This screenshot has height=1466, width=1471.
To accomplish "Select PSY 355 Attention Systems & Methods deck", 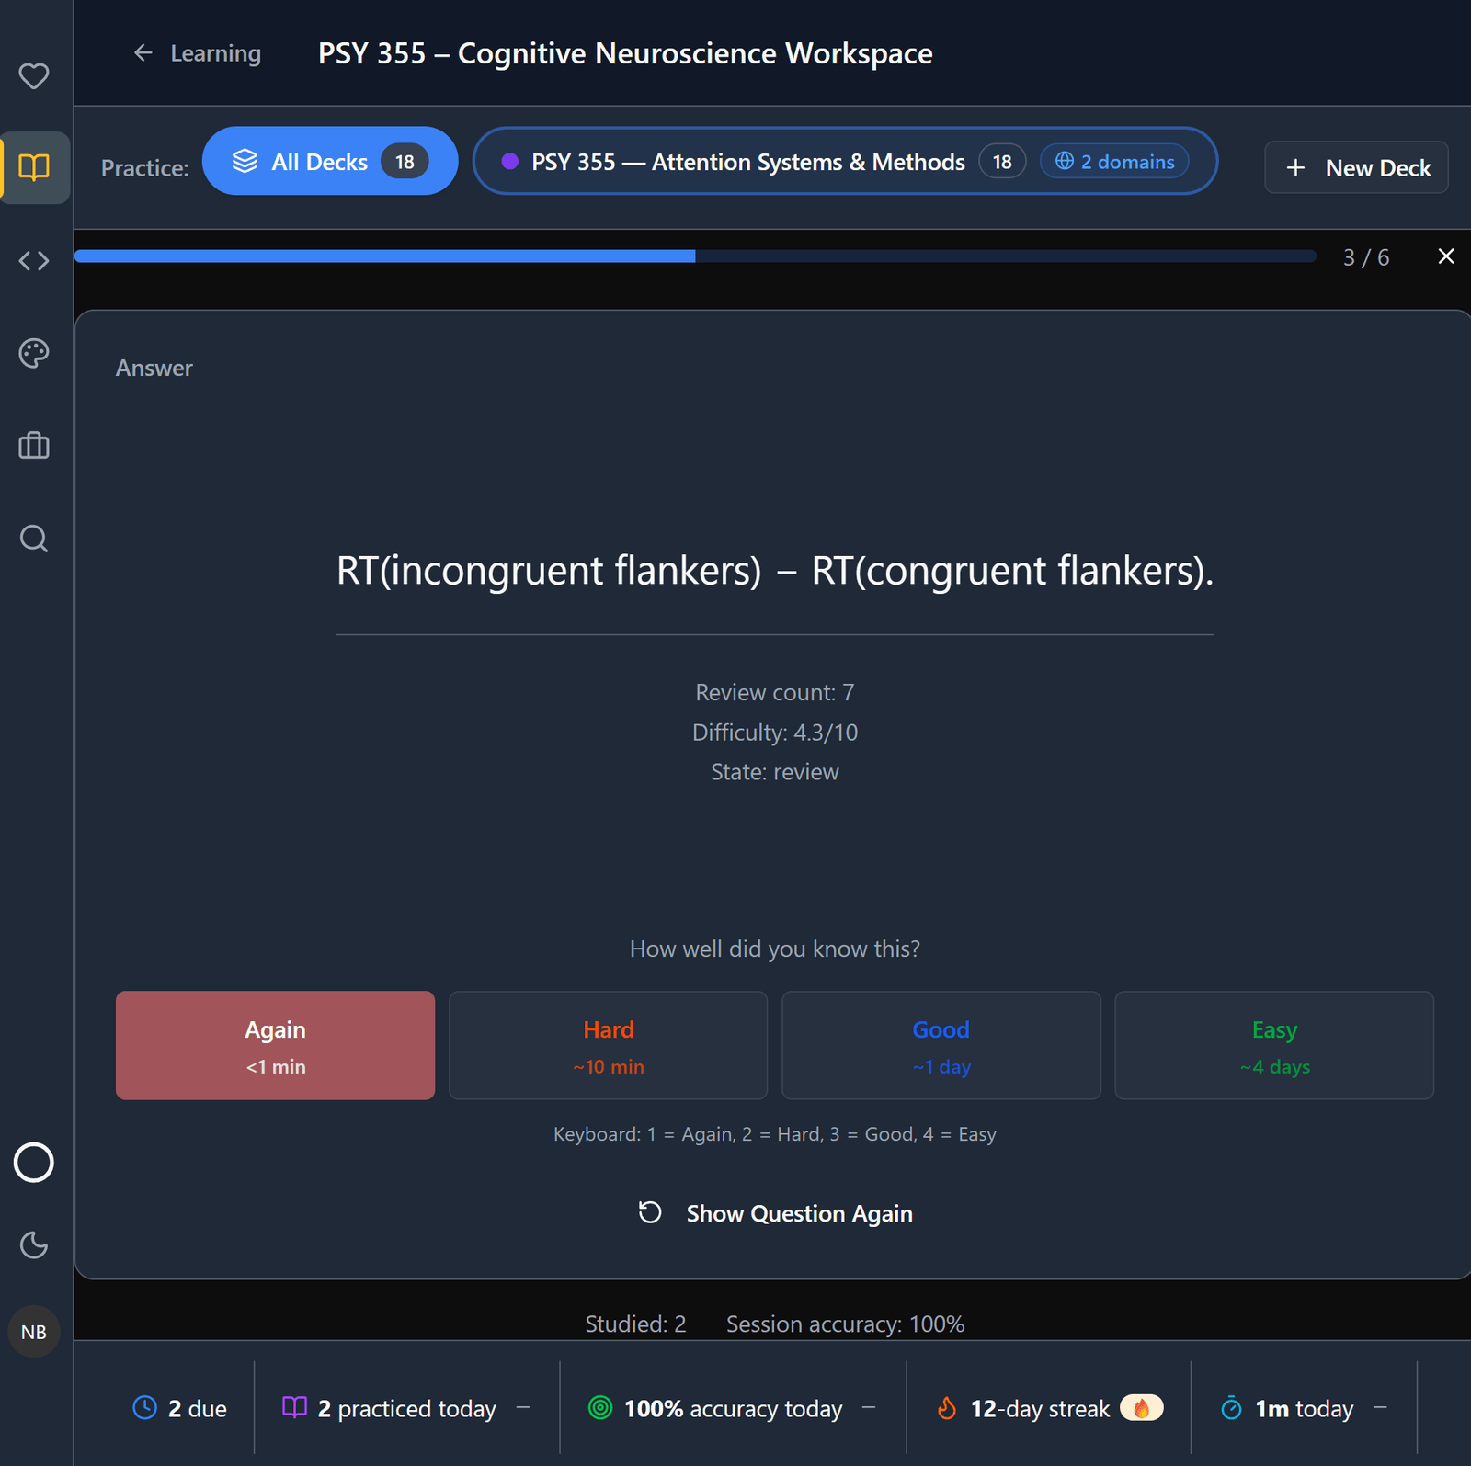I will click(845, 161).
